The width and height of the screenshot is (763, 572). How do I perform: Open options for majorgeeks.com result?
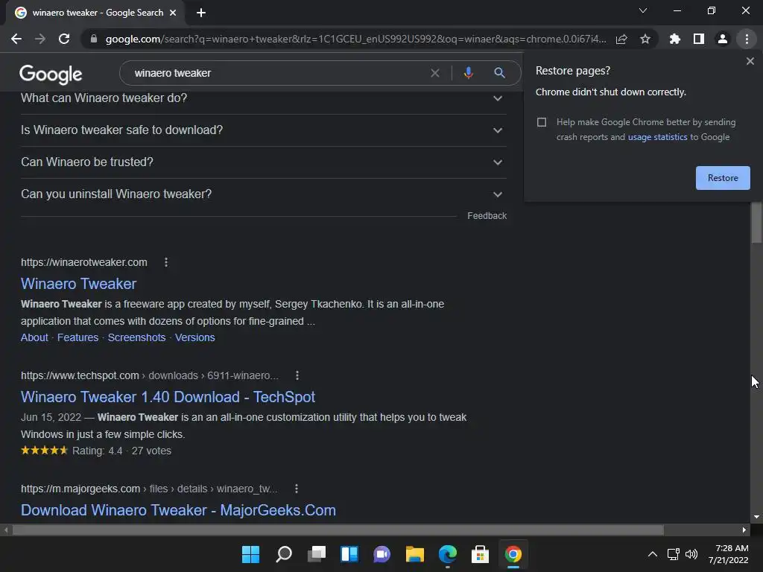[297, 489]
